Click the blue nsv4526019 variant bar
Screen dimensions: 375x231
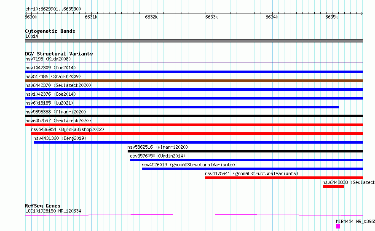(x=252, y=169)
